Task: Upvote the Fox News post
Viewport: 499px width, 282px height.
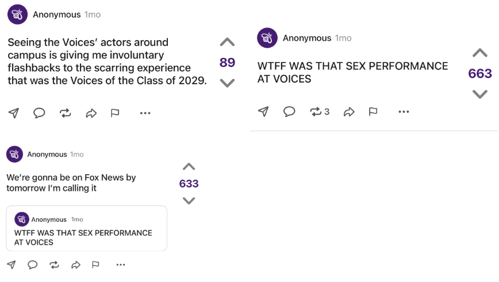Action: (189, 167)
